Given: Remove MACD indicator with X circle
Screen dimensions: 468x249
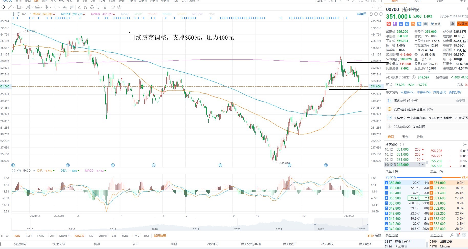Looking at the screenshot, I should click(x=19, y=171).
